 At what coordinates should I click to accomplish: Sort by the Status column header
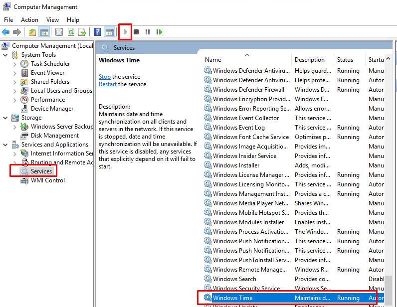click(x=345, y=60)
